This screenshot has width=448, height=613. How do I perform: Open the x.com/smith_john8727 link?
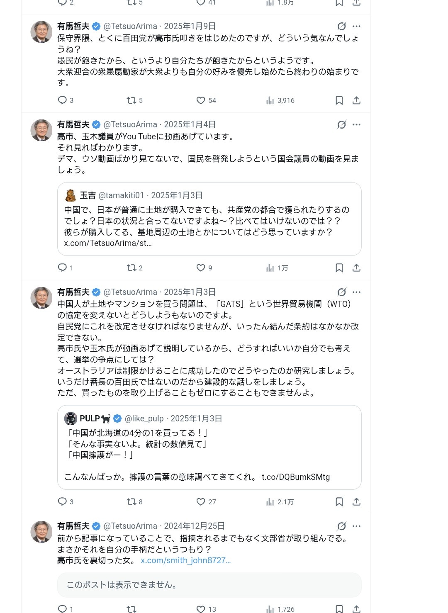tap(185, 560)
